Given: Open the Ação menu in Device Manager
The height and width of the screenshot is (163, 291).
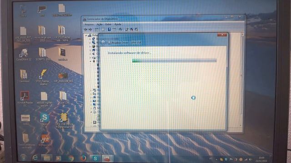Looking at the screenshot, I should point(100,24).
